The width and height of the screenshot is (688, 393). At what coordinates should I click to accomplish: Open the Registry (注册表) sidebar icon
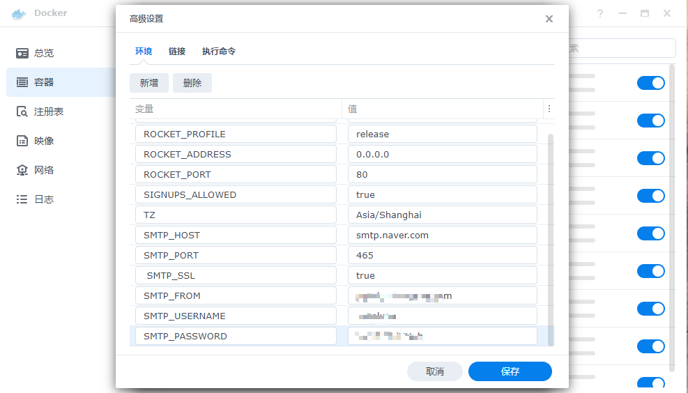(x=22, y=111)
